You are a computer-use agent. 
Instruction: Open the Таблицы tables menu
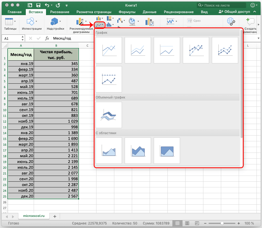pyautogui.click(x=10, y=24)
